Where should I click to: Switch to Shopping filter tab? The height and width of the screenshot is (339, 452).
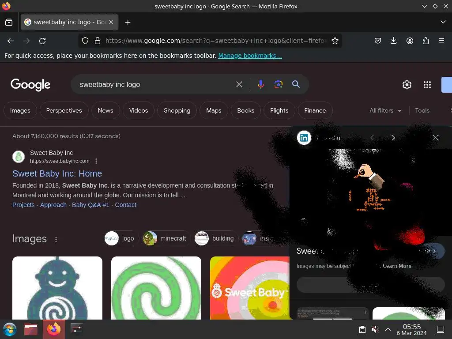coord(177,110)
